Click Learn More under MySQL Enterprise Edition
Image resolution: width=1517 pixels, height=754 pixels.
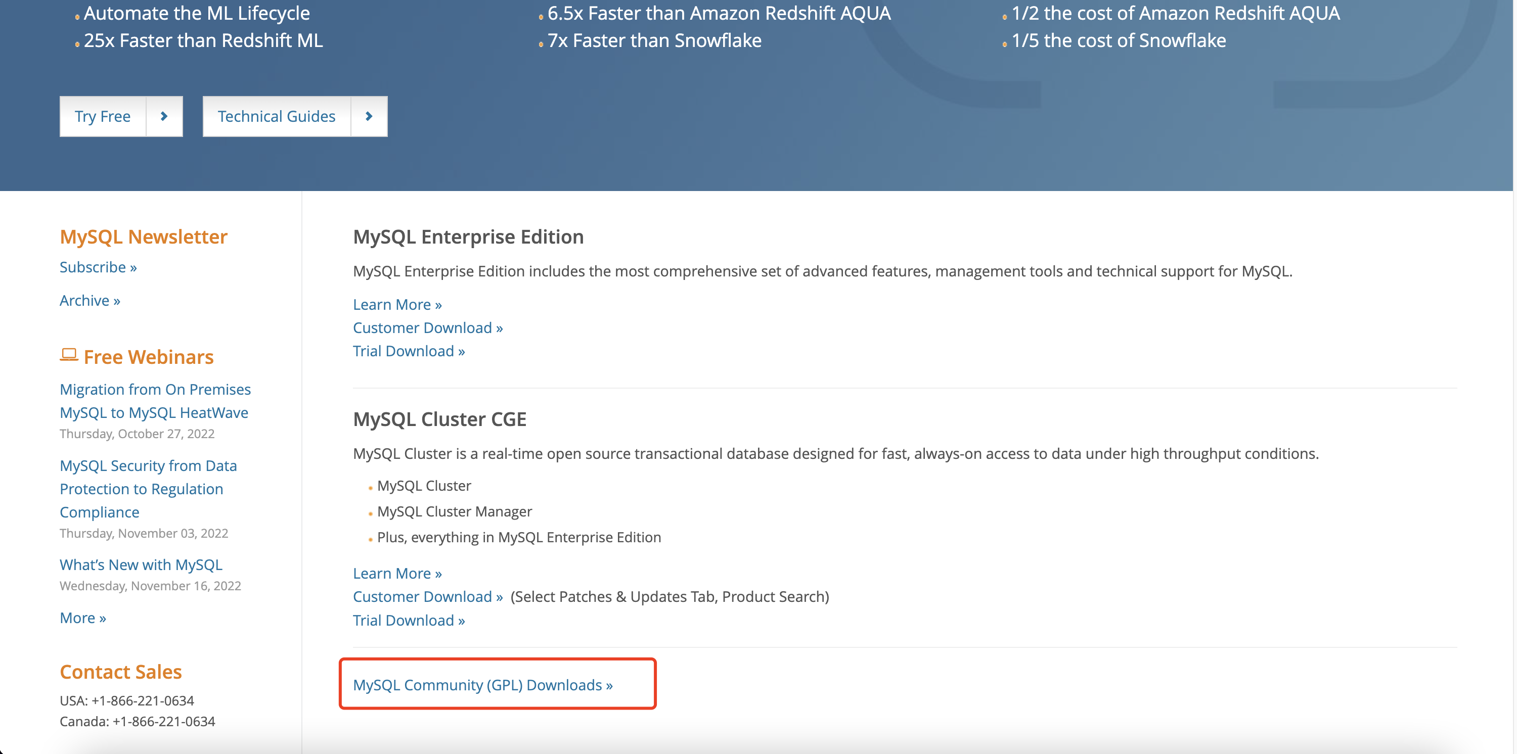pos(397,304)
